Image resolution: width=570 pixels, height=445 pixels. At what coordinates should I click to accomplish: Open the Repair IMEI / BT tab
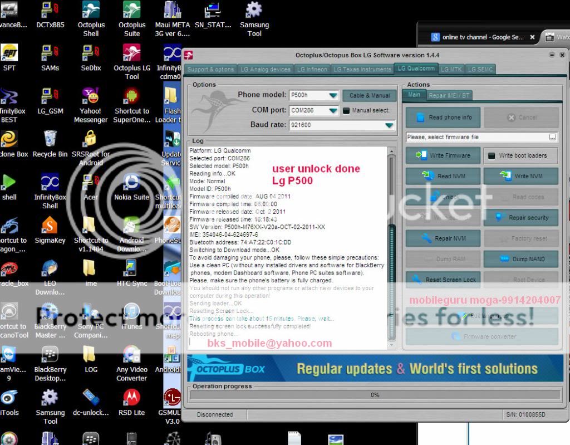coord(449,95)
